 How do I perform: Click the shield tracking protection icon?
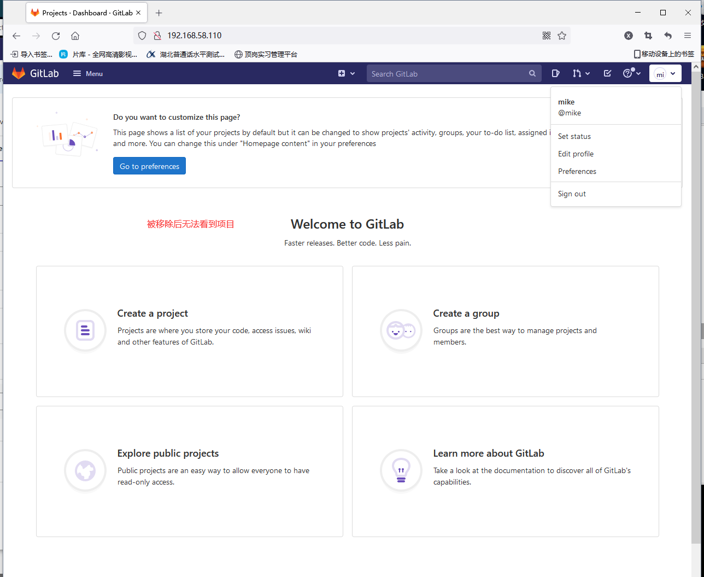tap(142, 36)
